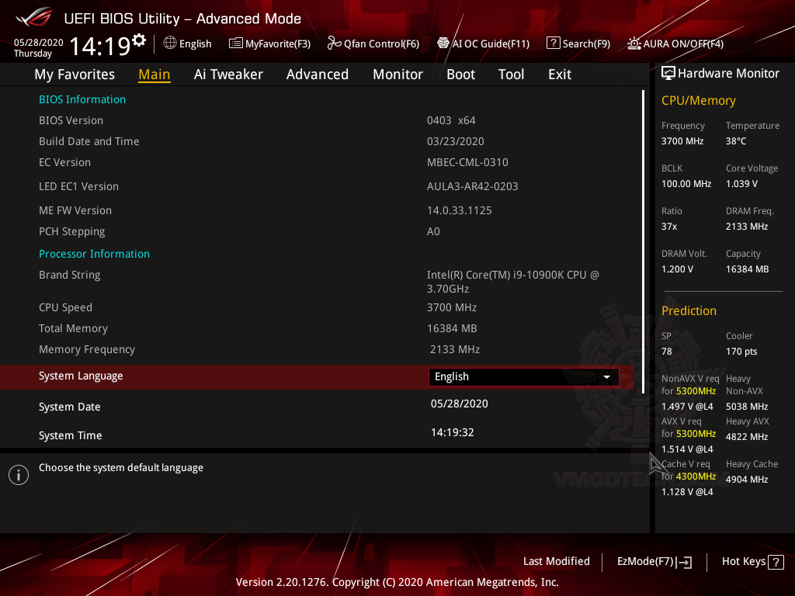Viewport: 795px width, 596px height.
Task: View Last Modified changes
Action: point(556,561)
